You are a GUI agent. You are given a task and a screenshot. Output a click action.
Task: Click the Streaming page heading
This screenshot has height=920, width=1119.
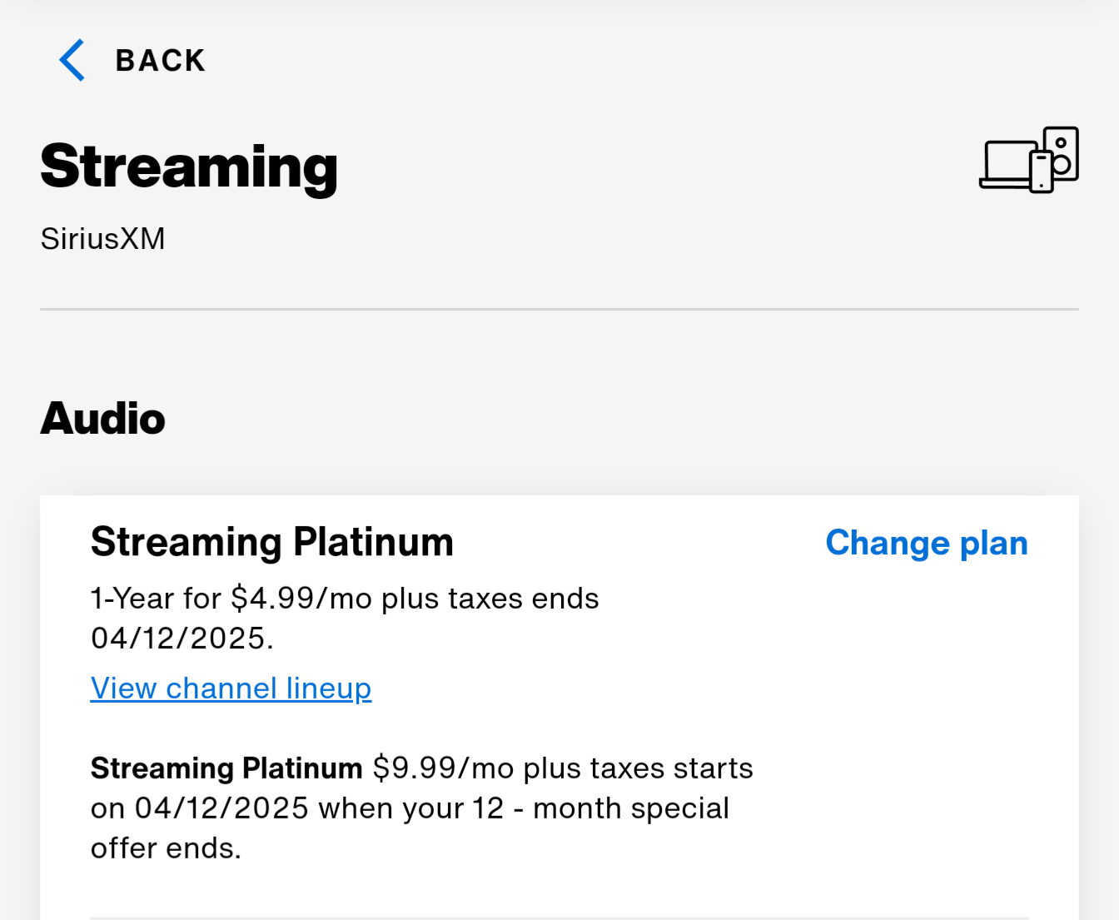pos(189,167)
